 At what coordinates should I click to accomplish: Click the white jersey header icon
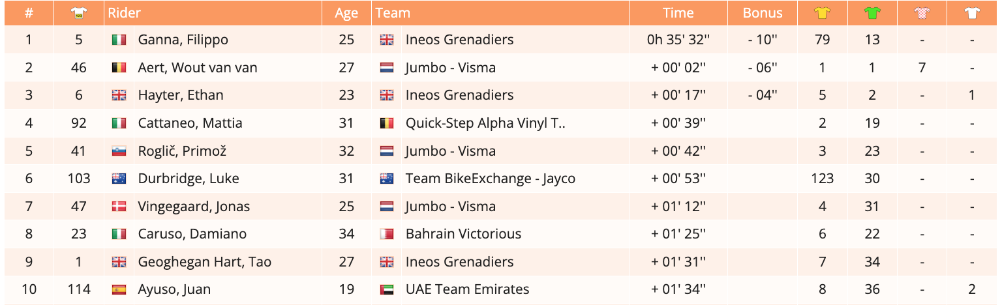click(972, 13)
